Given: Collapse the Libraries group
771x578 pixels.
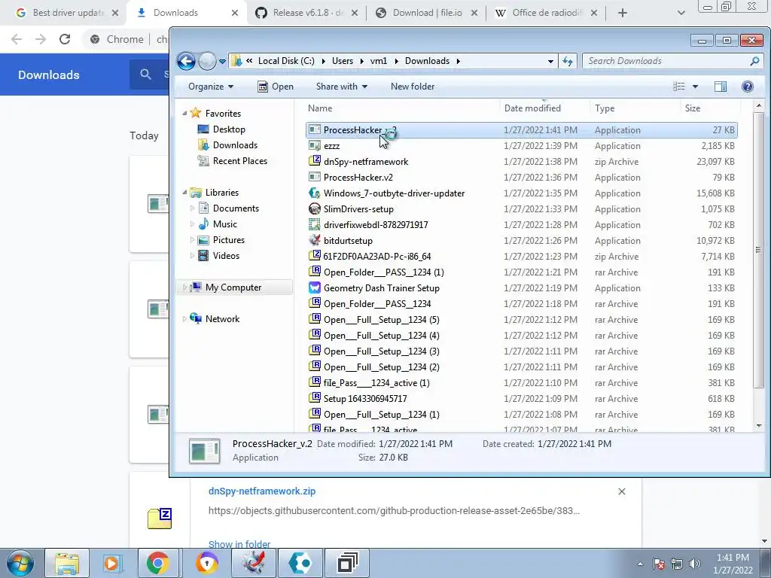Looking at the screenshot, I should pos(184,192).
